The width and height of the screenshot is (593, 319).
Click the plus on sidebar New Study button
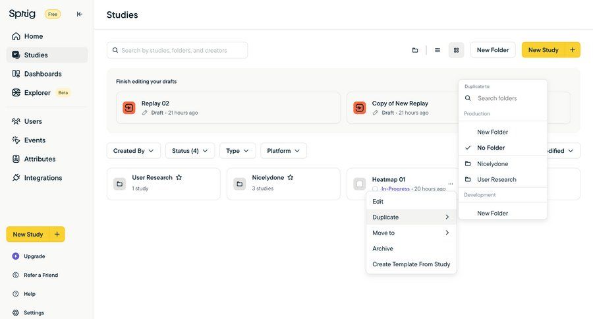[x=57, y=234]
